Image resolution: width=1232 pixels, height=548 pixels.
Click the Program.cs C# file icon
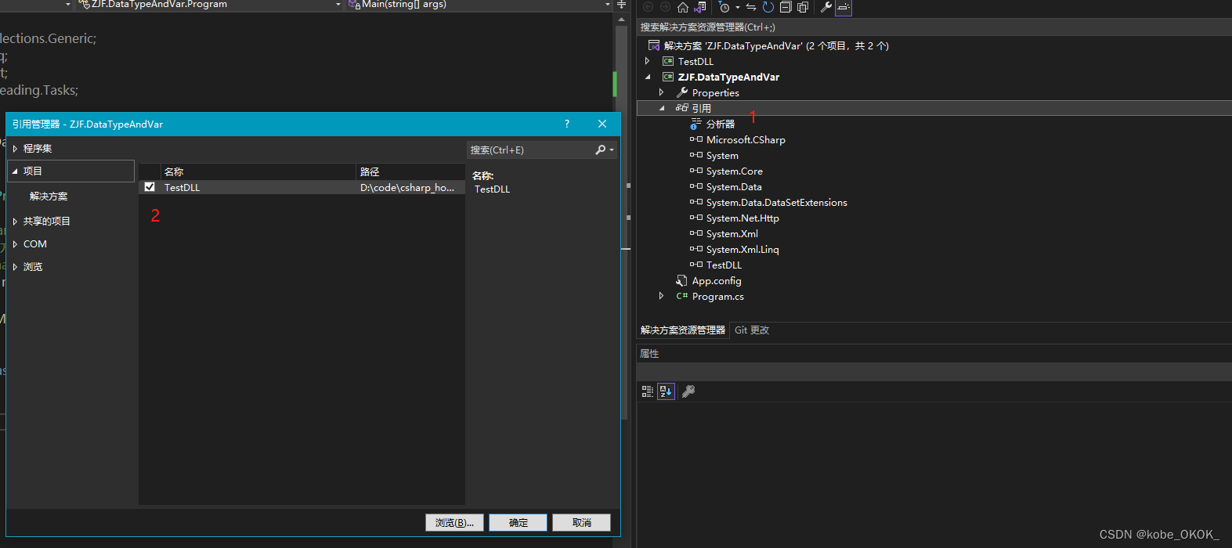point(682,296)
